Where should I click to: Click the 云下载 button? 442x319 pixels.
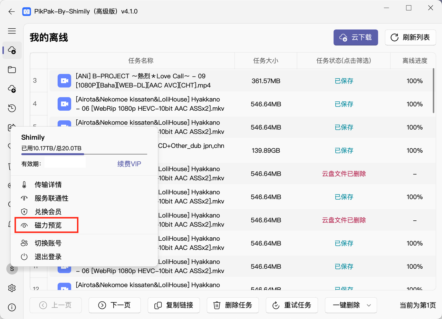pos(356,37)
